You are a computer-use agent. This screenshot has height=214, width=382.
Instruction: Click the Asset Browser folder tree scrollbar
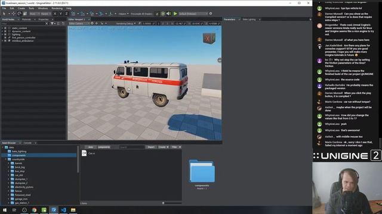tap(78, 159)
